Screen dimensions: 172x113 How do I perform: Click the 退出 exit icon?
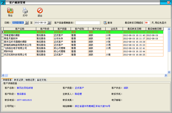click(40, 11)
